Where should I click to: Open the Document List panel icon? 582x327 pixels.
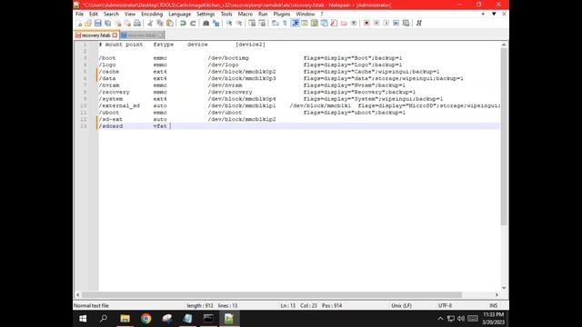324,23
